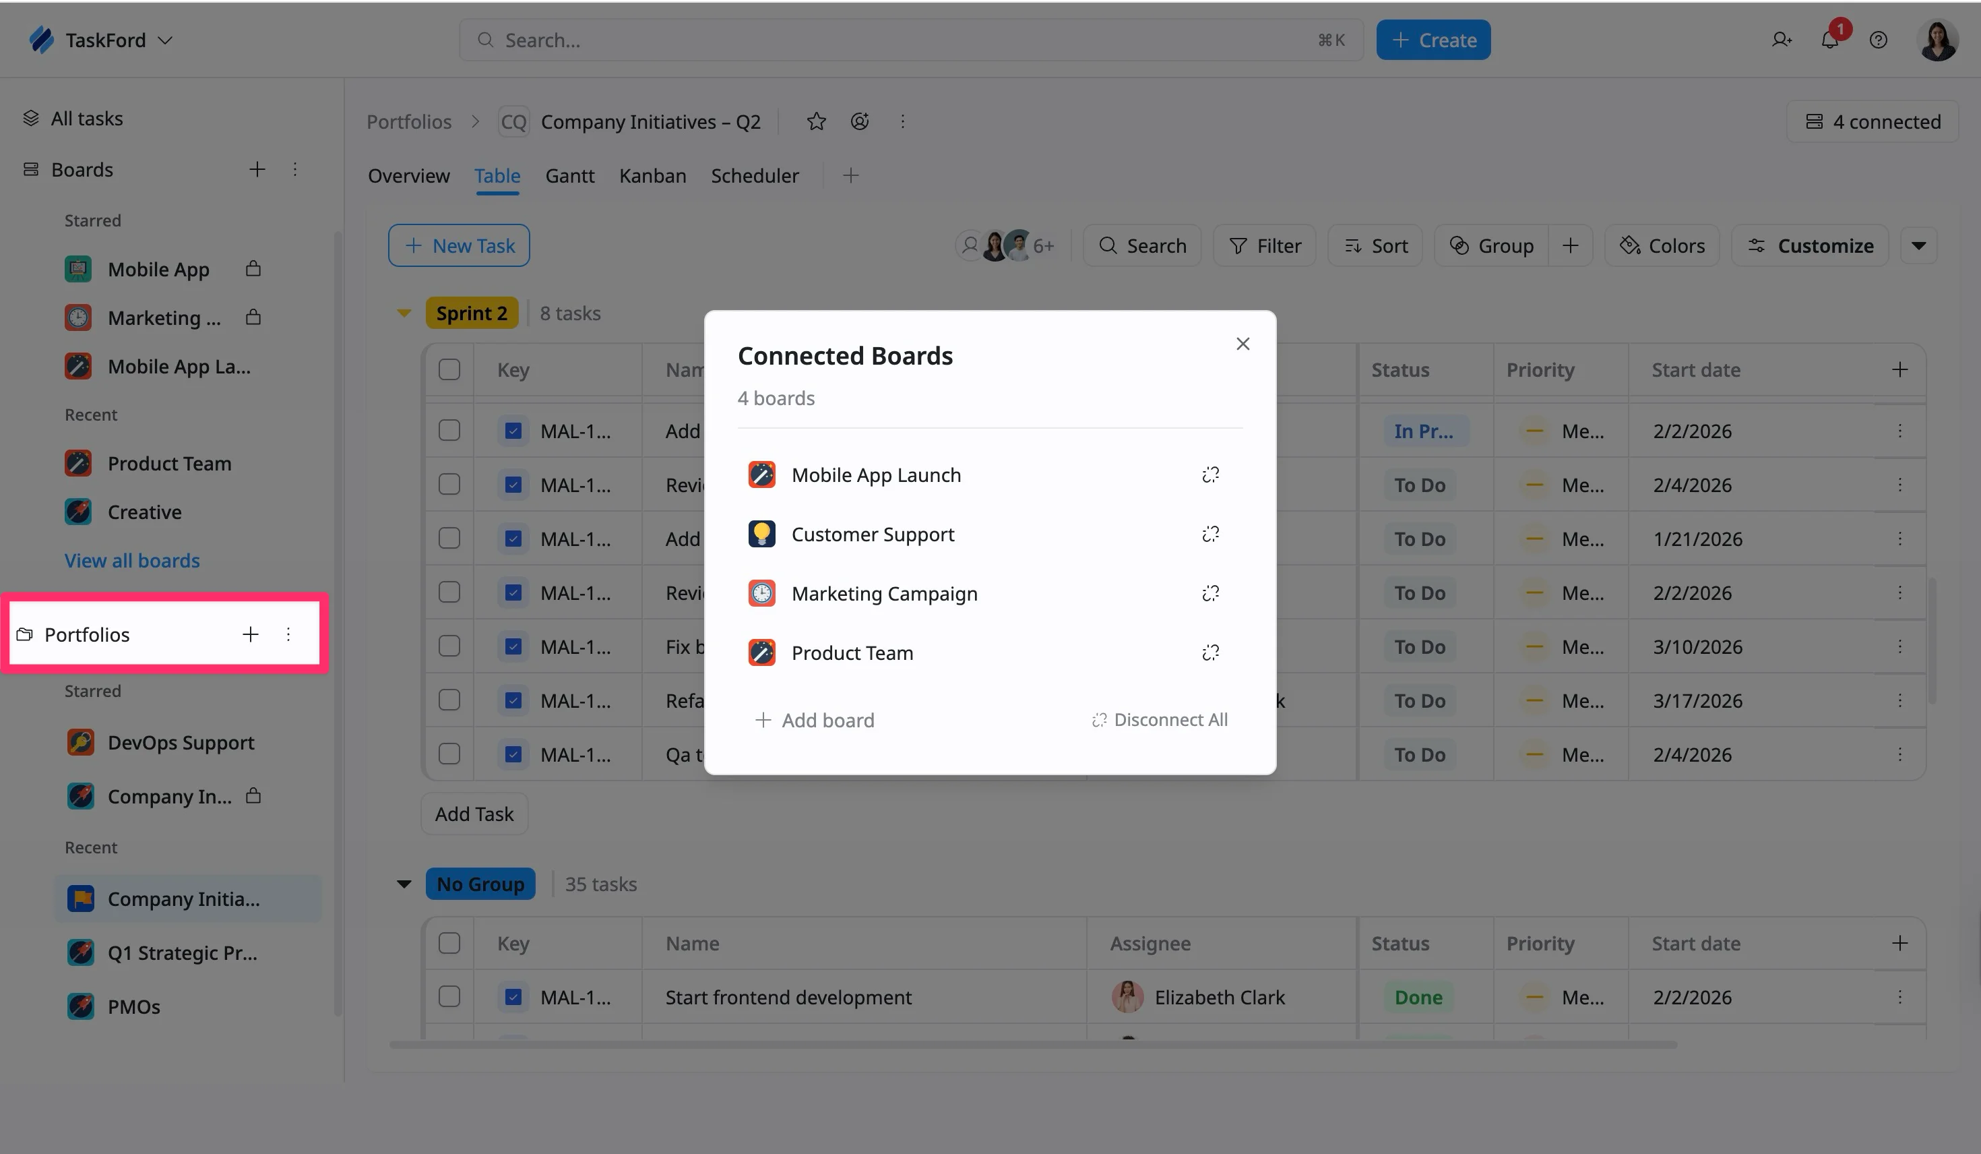This screenshot has width=1981, height=1154.
Task: Check the row with start date 3/10/2026
Action: pyautogui.click(x=449, y=646)
